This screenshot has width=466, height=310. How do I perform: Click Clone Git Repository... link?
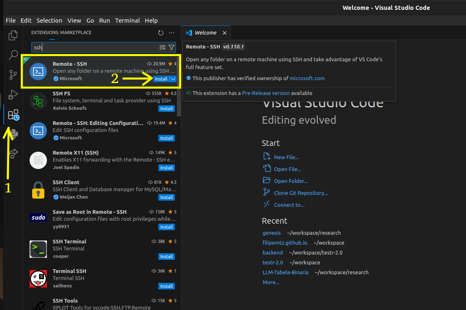(x=301, y=193)
